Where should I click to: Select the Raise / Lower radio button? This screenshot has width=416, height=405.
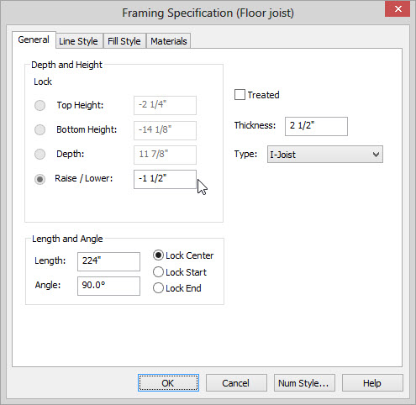click(x=39, y=179)
